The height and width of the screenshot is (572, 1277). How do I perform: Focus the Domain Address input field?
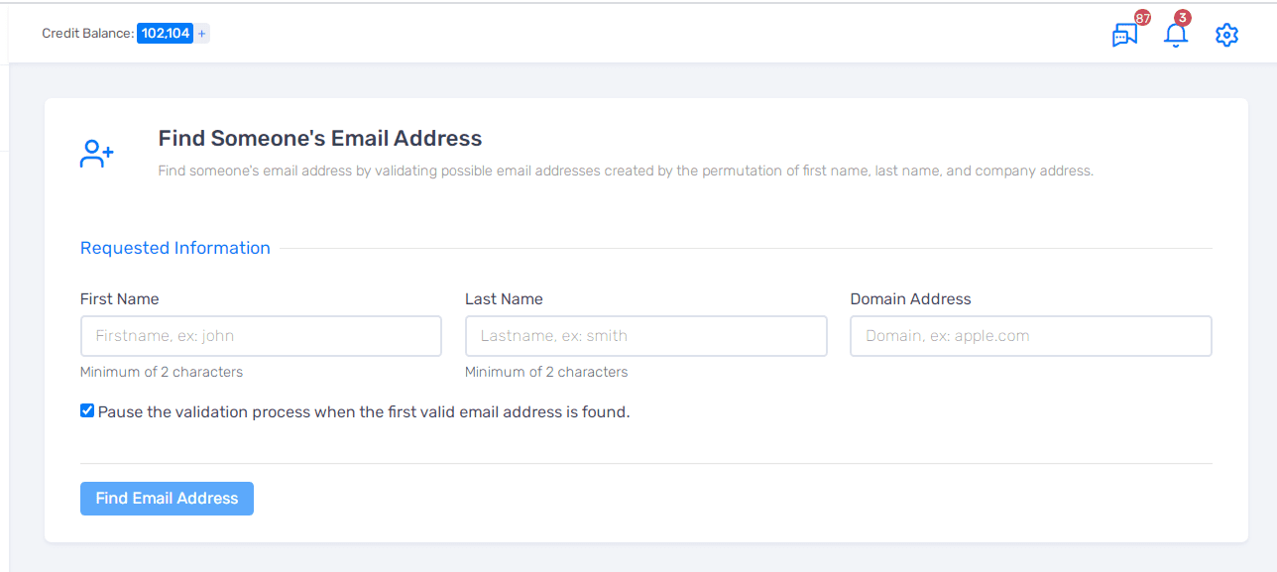(x=1030, y=336)
